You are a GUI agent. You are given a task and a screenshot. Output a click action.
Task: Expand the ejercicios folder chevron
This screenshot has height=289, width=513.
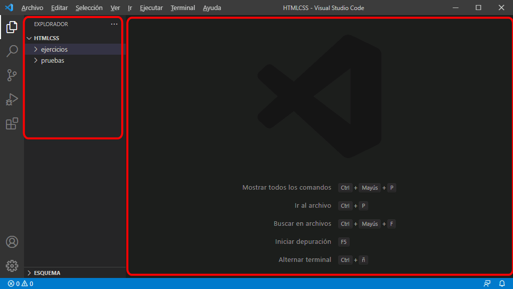click(36, 49)
